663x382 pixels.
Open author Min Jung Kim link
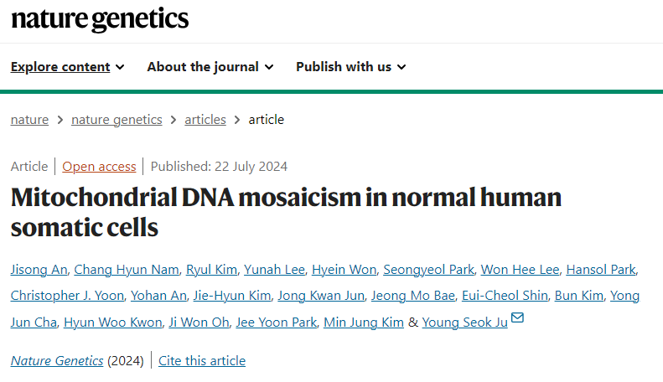[364, 323]
